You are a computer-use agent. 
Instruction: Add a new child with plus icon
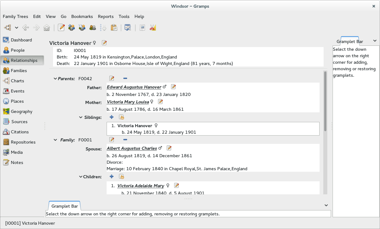point(112,177)
